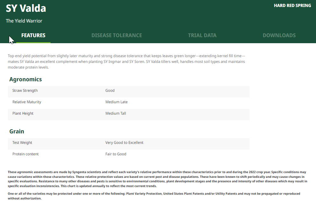Click the Plant Variety Protection notice paragraph
The width and height of the screenshot is (316, 202).
pos(154,196)
